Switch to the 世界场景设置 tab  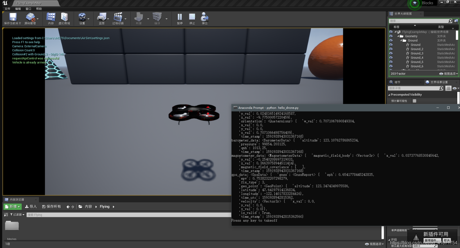coord(439,82)
